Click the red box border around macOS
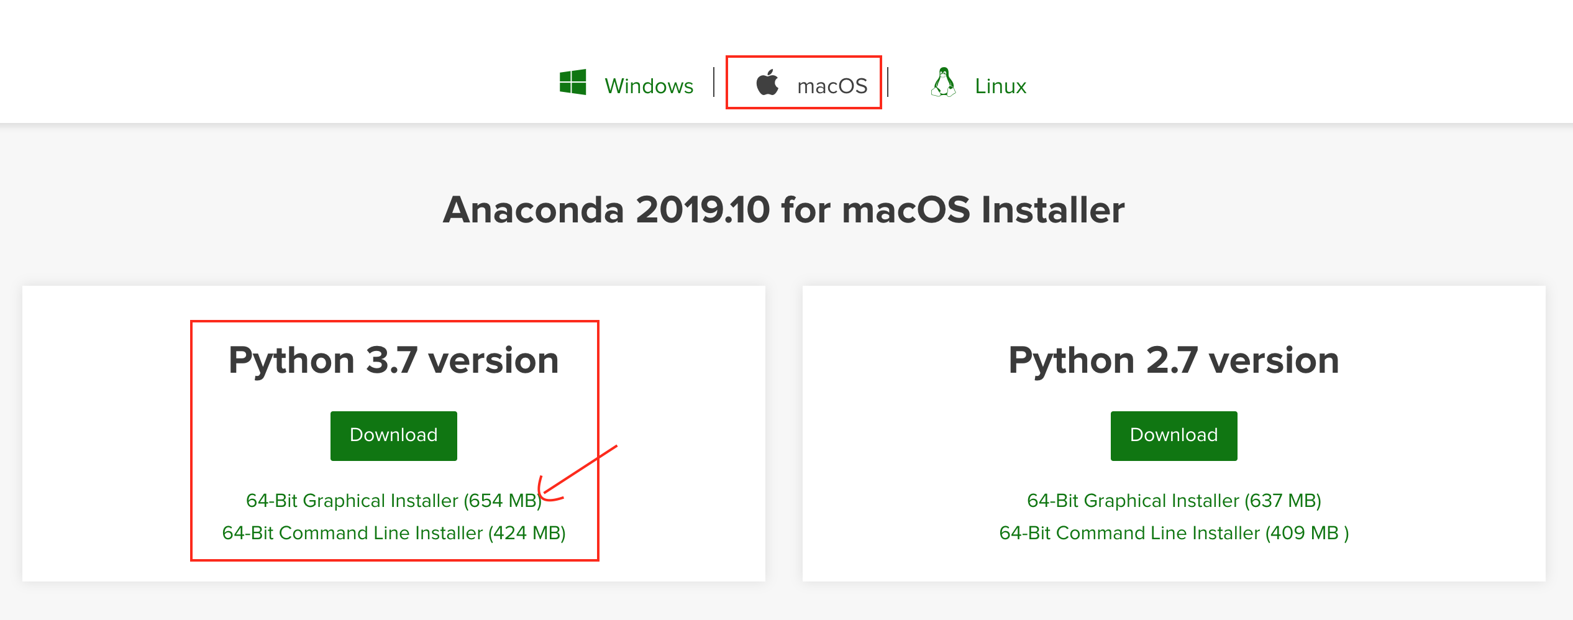 tap(803, 57)
